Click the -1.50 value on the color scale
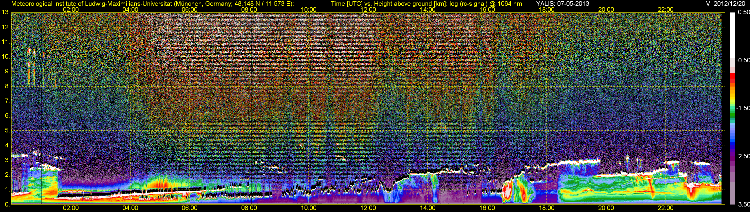750x212 pixels. 743,108
